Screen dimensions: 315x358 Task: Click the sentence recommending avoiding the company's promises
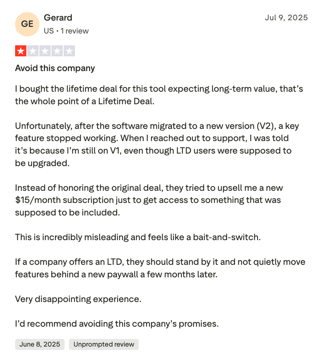pyautogui.click(x=117, y=324)
